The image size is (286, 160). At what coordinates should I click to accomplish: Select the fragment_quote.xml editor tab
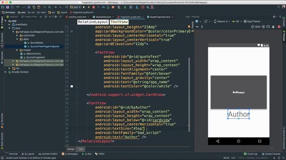[130, 17]
